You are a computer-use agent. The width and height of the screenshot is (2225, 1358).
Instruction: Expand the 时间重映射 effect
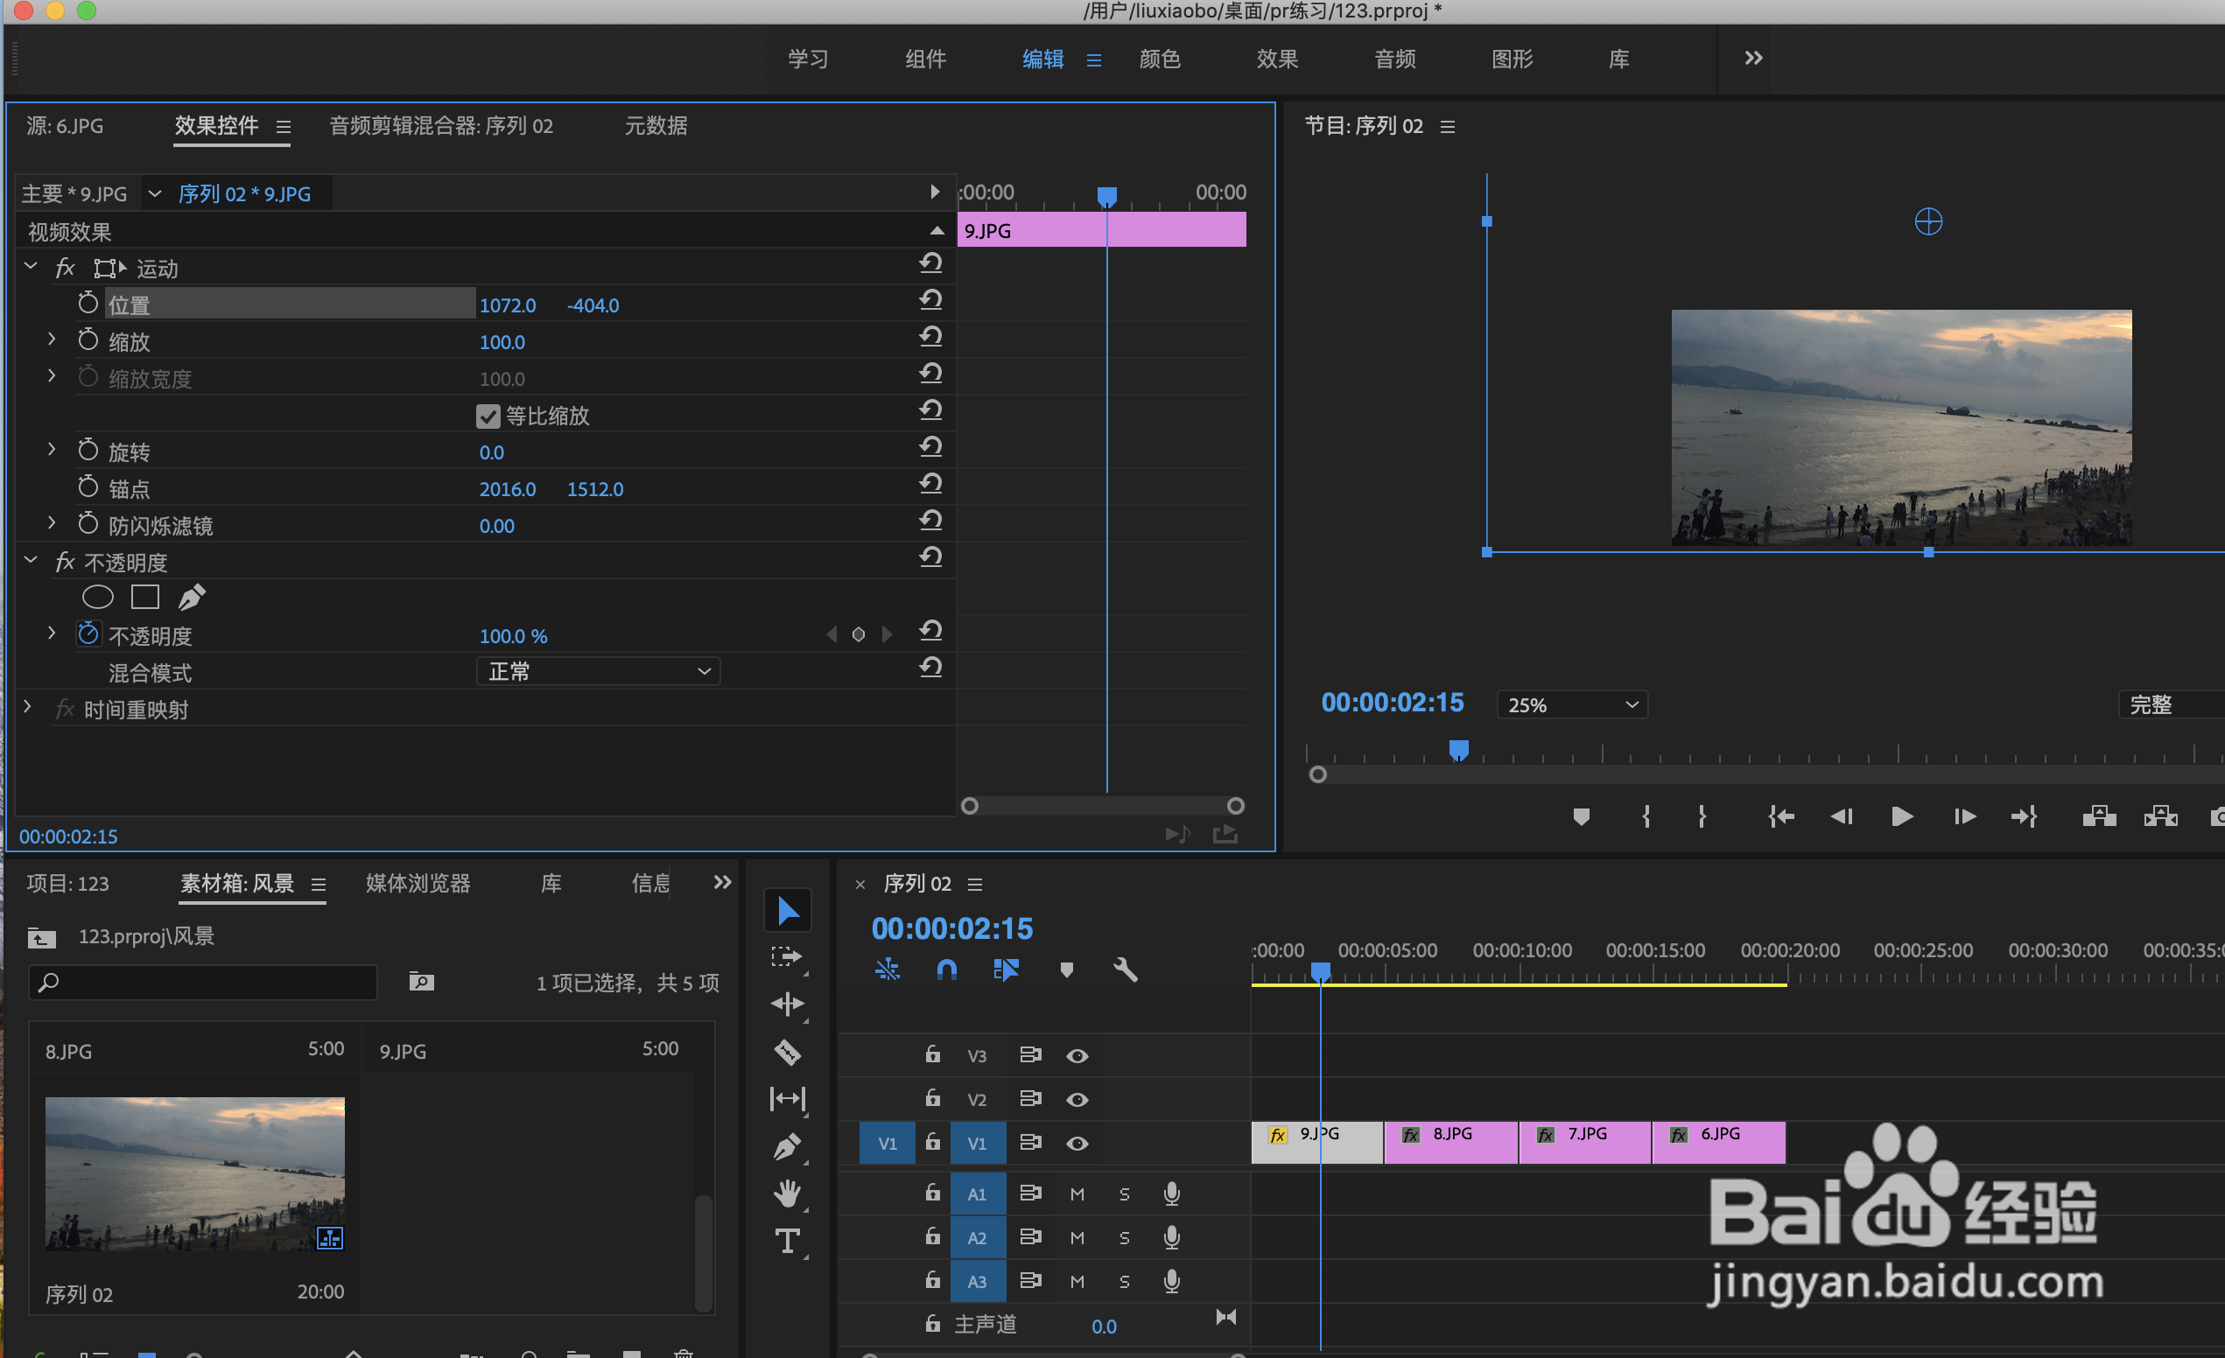click(27, 708)
